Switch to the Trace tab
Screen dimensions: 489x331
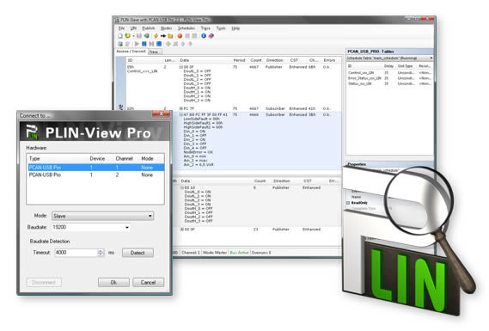click(154, 52)
